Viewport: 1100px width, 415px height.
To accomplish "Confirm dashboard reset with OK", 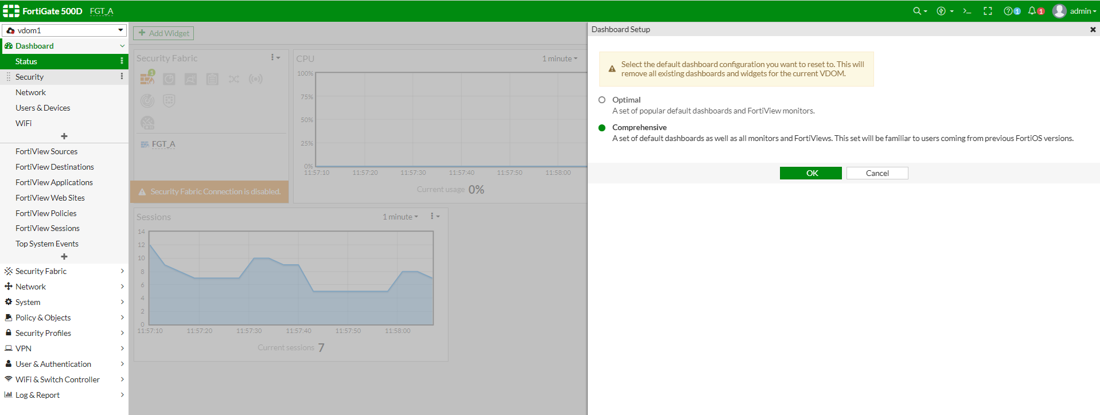I will pos(810,173).
